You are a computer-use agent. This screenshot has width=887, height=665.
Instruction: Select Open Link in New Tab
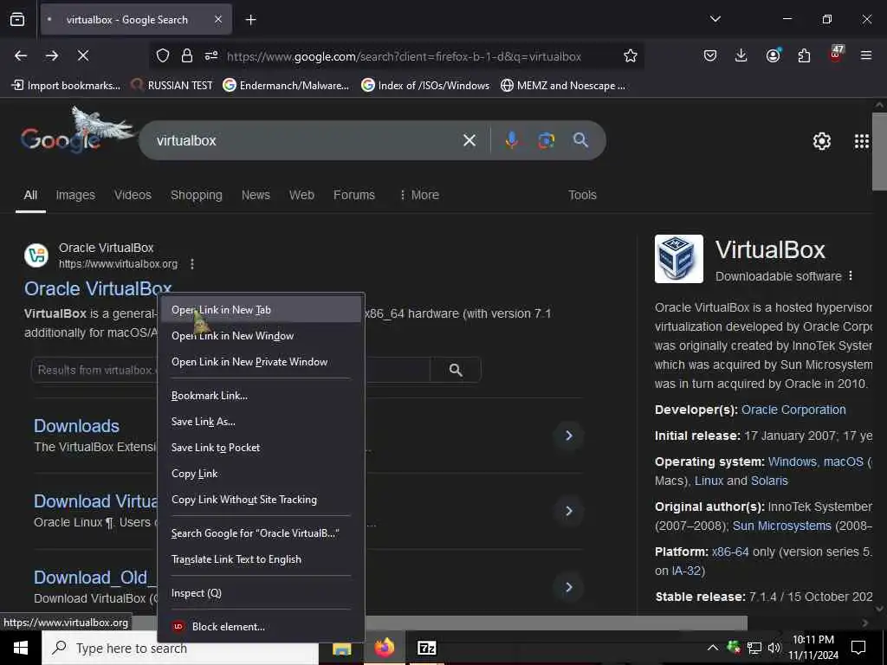261,310
